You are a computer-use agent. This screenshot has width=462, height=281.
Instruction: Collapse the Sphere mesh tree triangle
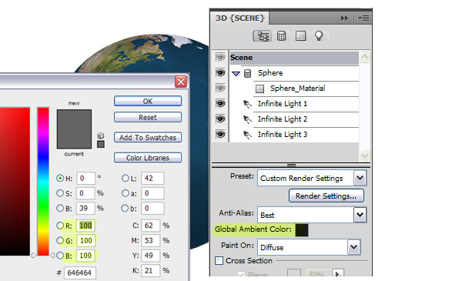(x=236, y=74)
